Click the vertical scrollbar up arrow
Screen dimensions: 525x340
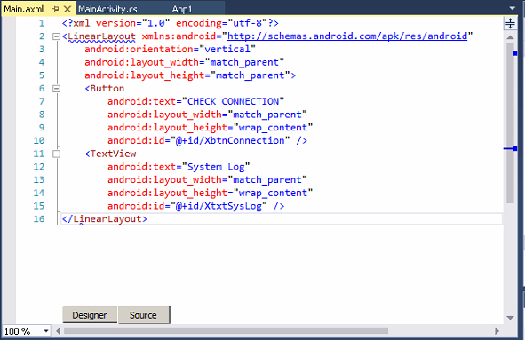pos(510,37)
